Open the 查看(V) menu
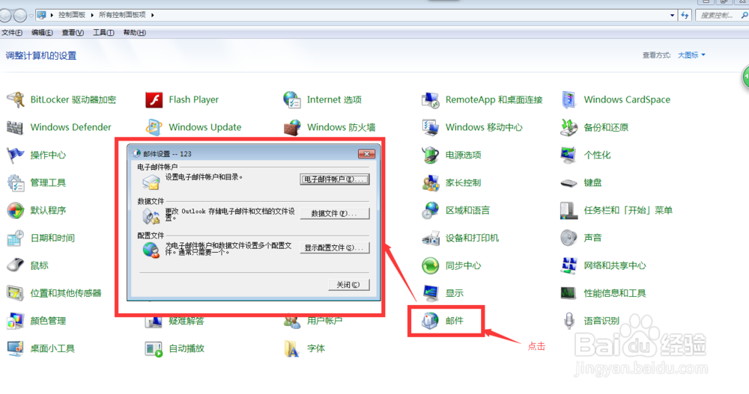This screenshot has height=394, width=749. point(73,32)
